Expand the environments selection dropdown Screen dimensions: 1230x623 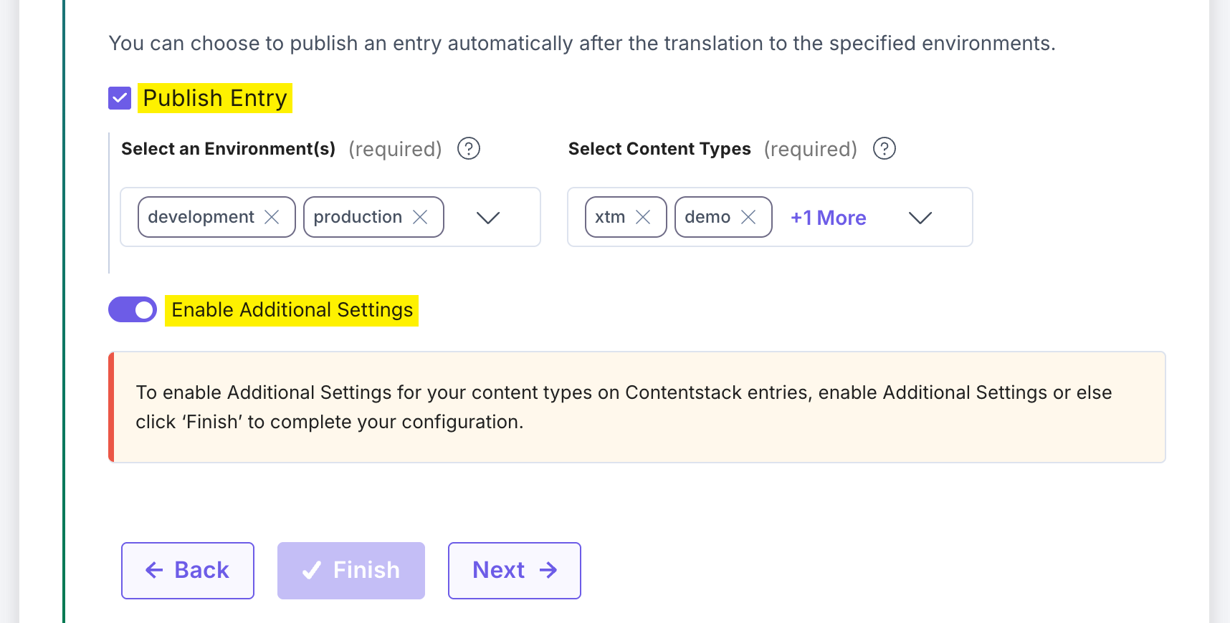pyautogui.click(x=488, y=218)
